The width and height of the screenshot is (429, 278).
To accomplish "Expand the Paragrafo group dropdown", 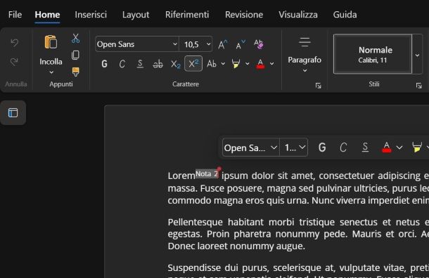I will pos(305,71).
